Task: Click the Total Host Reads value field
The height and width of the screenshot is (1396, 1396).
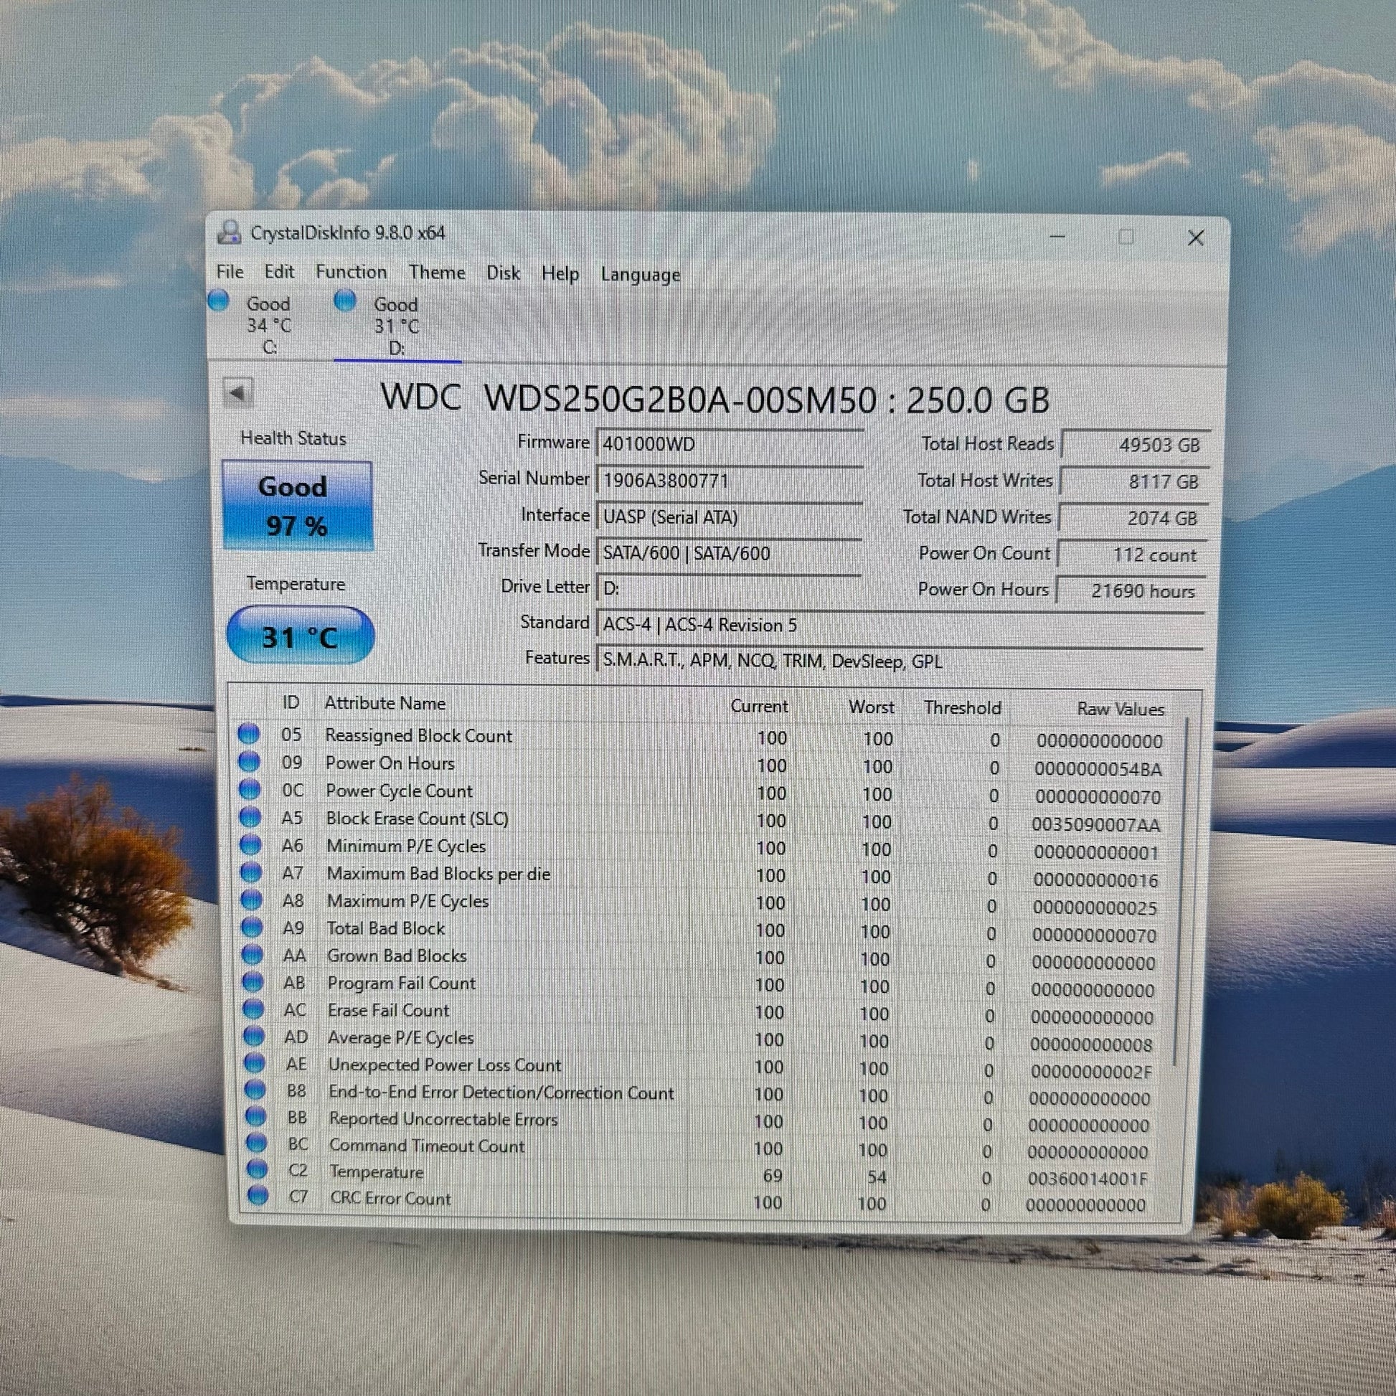Action: point(1135,444)
